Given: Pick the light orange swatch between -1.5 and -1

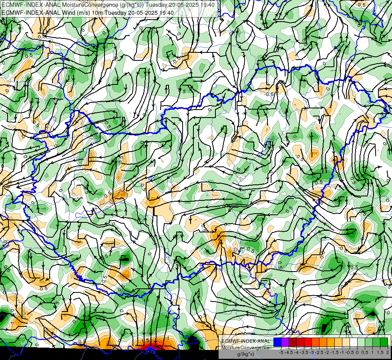Looking at the screenshot, I should (x=338, y=342).
